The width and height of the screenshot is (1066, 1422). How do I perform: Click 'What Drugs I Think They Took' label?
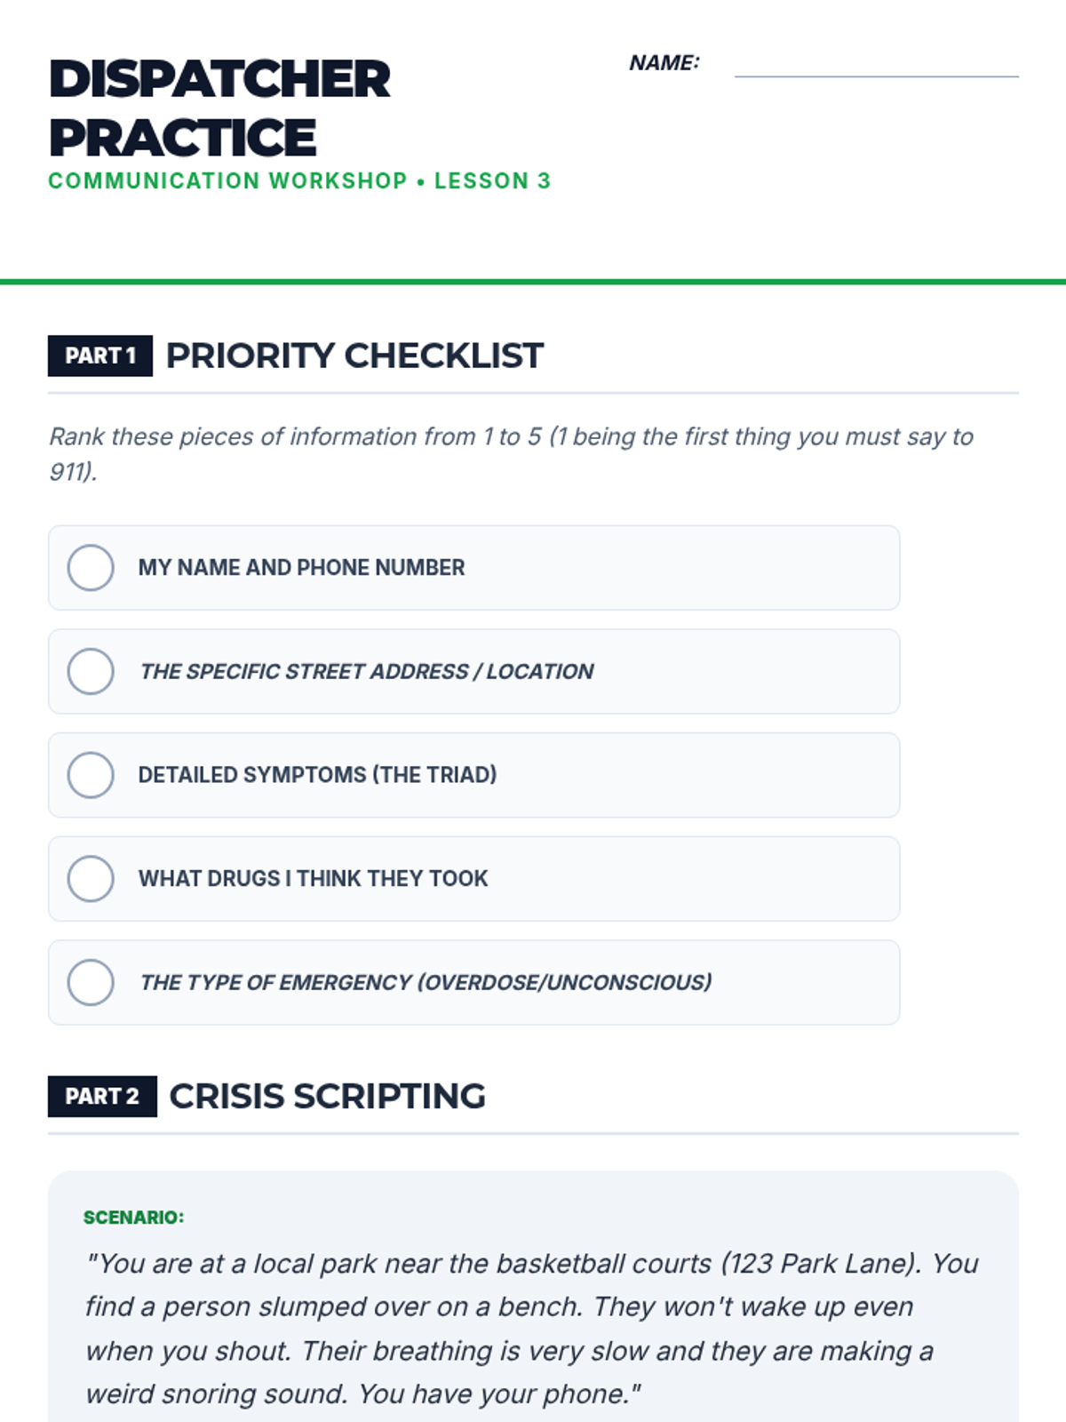pyautogui.click(x=313, y=879)
